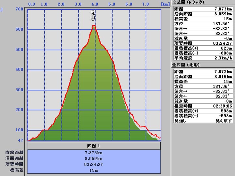Select the 方位 187.36° row in track panel

click(x=202, y=24)
